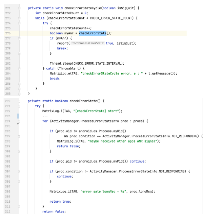Viewport: 223px width, 221px height.
Task: Click proc.longMsg on line 308
Action: coord(141,191)
